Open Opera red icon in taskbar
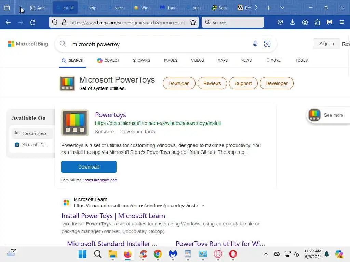 click(x=233, y=254)
